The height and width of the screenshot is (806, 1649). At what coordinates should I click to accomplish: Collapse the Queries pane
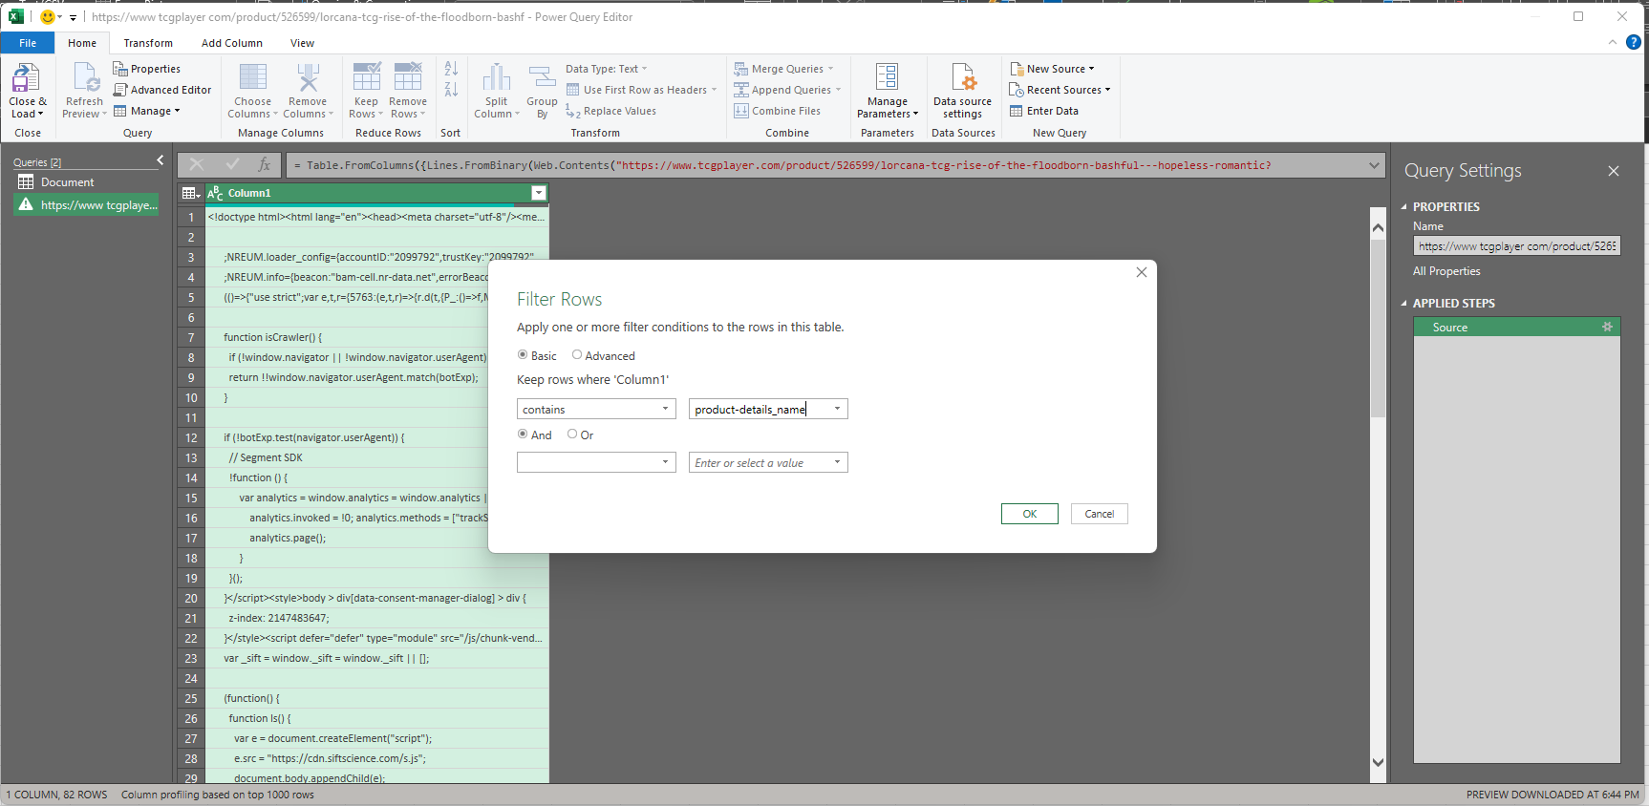point(160,160)
